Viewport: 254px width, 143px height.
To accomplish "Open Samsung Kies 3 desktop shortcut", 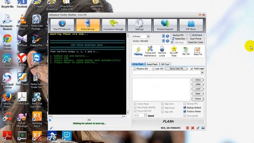I will tap(37, 120).
